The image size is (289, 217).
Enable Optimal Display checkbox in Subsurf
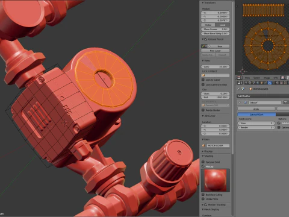tap(279, 127)
